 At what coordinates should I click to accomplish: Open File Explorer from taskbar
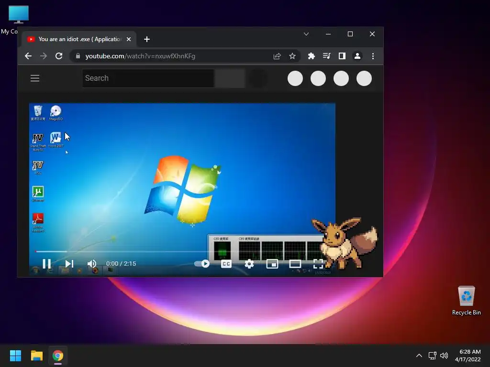click(36, 356)
